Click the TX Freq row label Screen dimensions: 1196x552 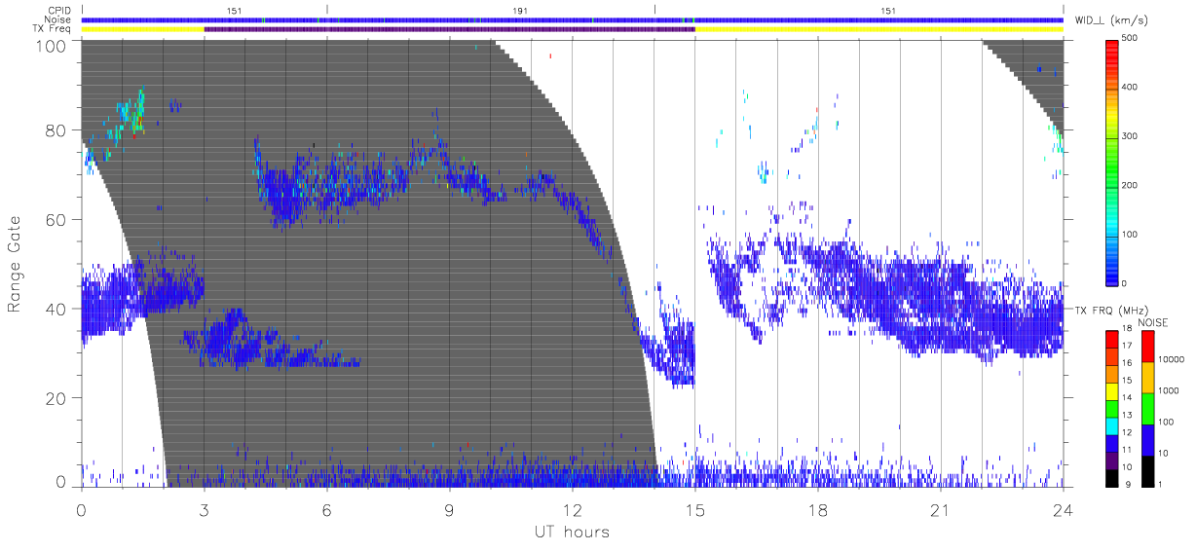tap(53, 29)
